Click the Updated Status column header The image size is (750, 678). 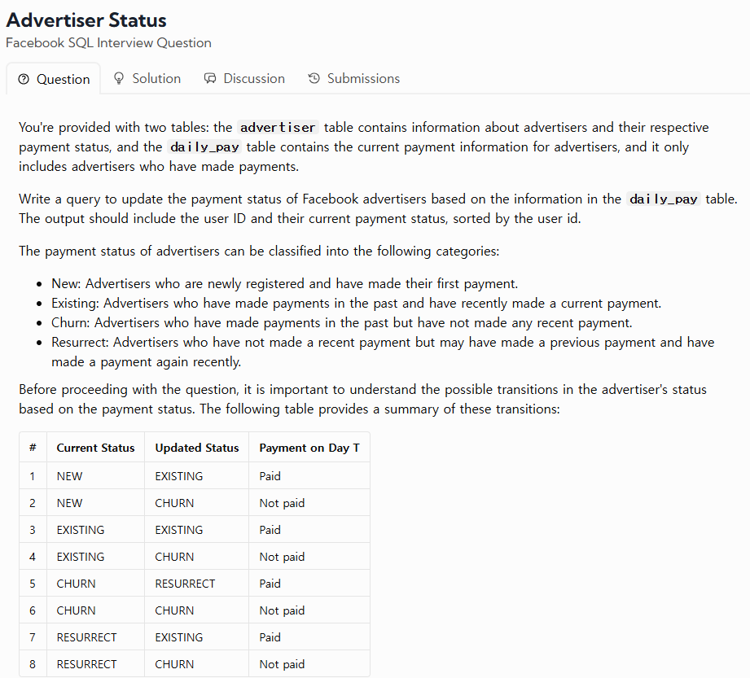pos(197,448)
